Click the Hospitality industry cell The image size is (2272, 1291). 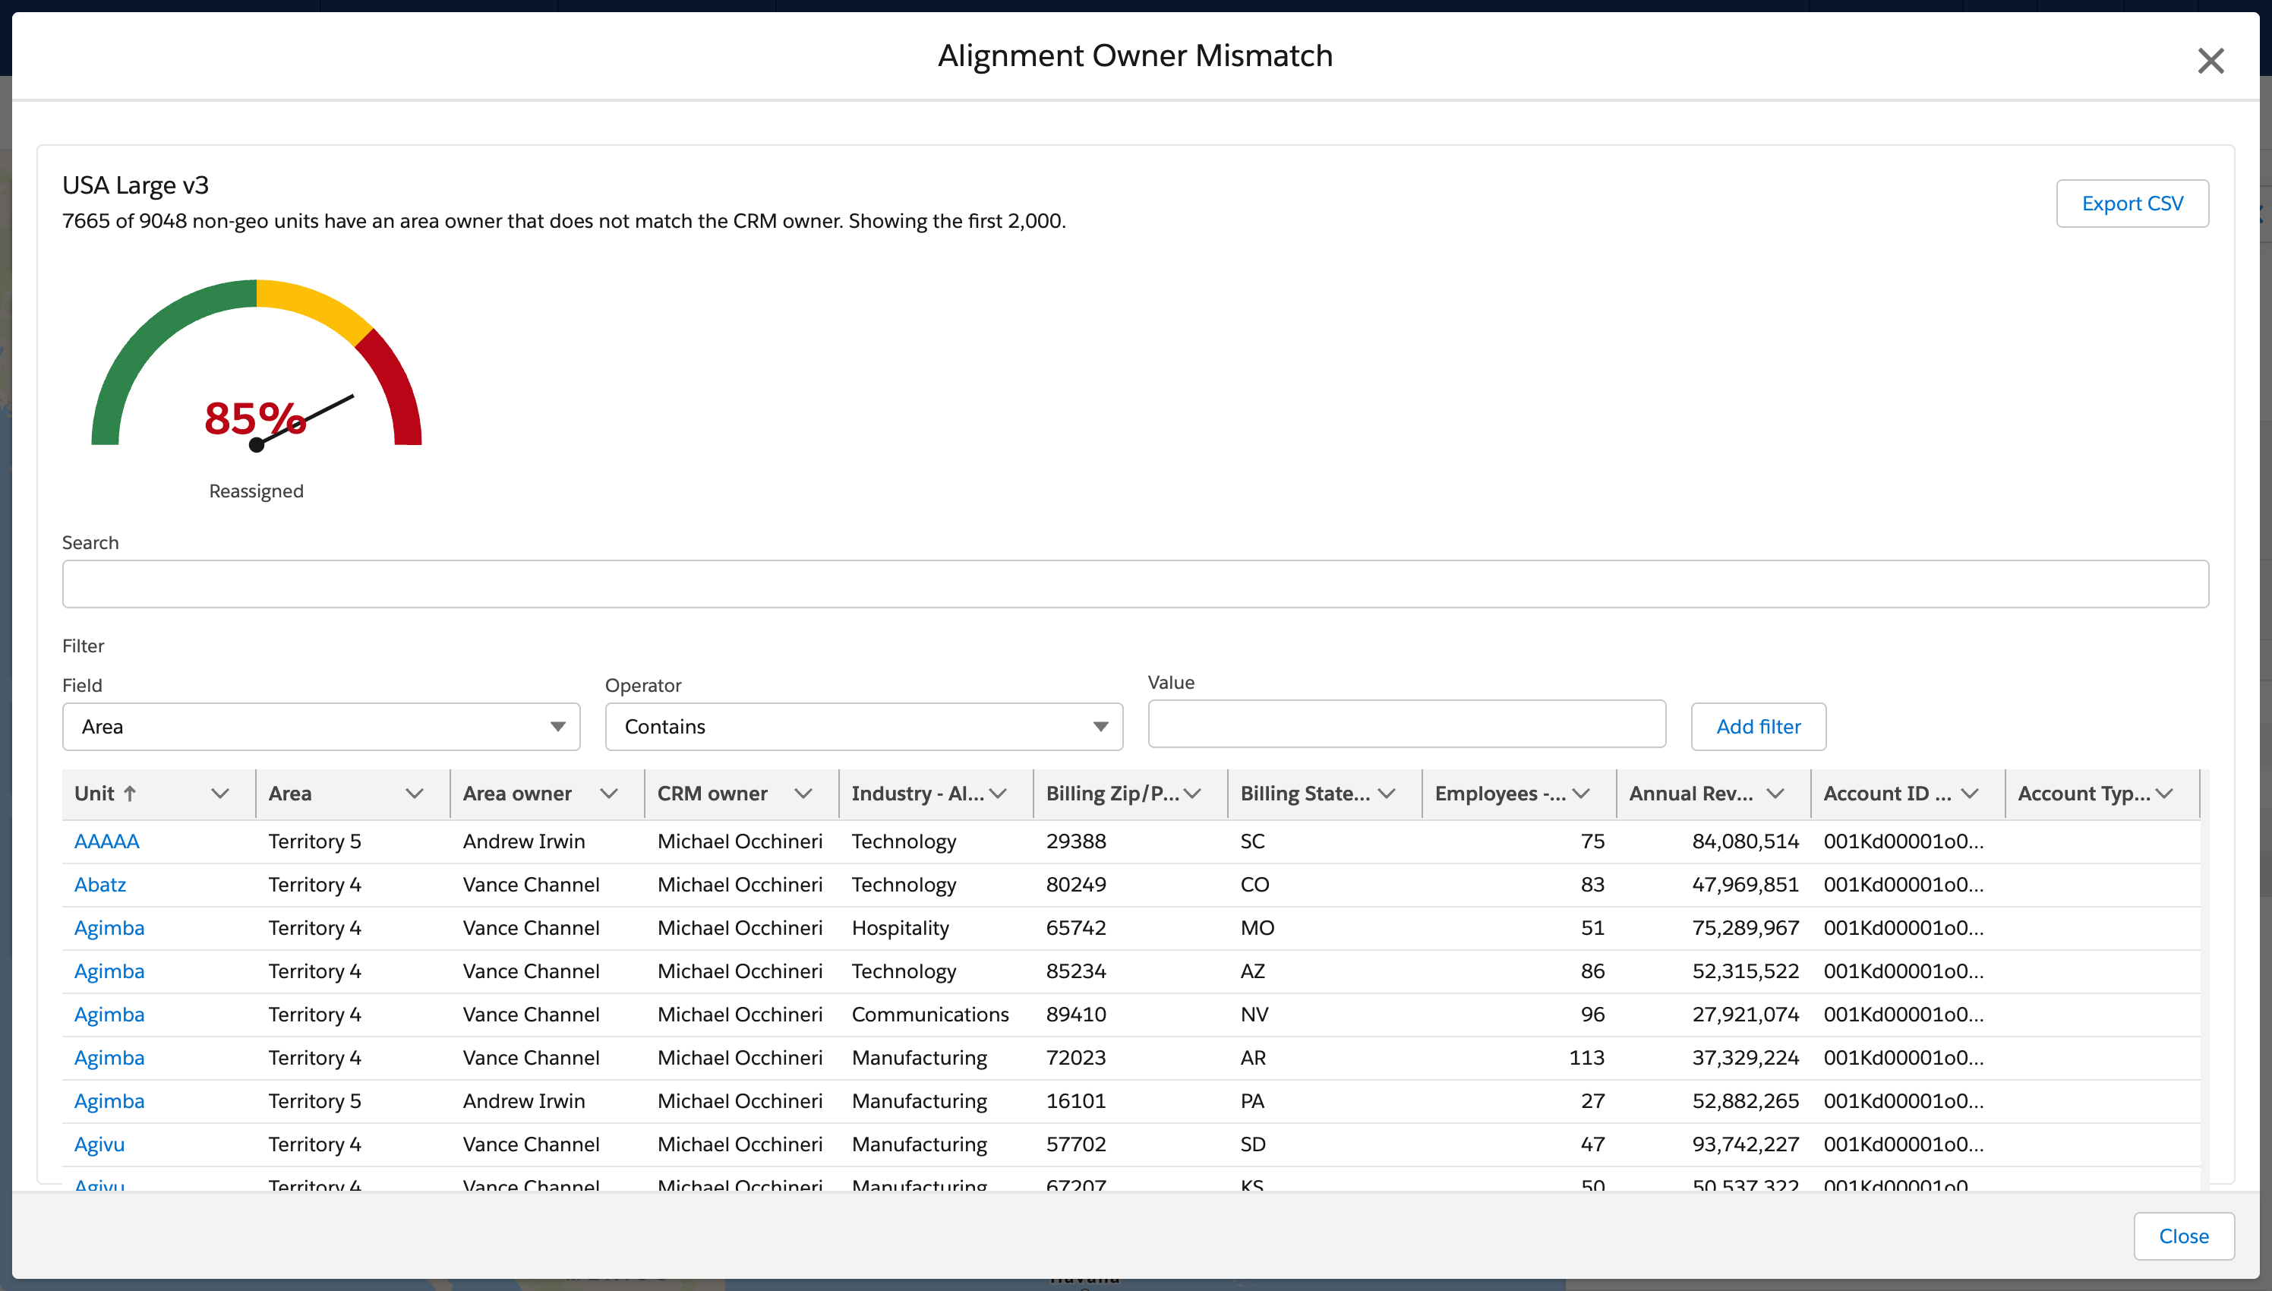pyautogui.click(x=900, y=928)
